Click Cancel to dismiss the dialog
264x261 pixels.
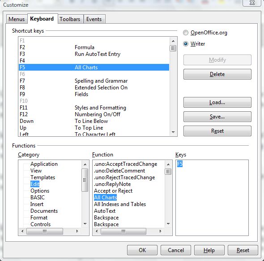coord(176,250)
